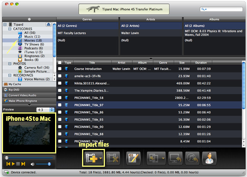Image resolution: width=247 pixels, height=177 pixels.
Task: Click the export to iTunes music icon
Action: point(192,158)
